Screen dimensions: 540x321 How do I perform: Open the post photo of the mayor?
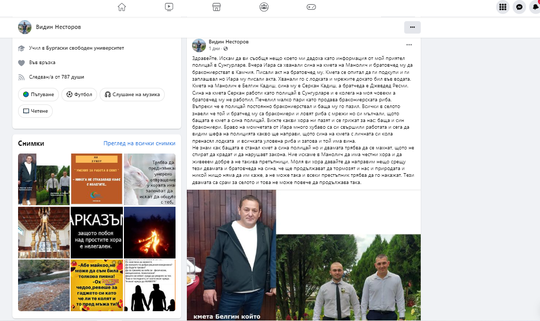231,255
